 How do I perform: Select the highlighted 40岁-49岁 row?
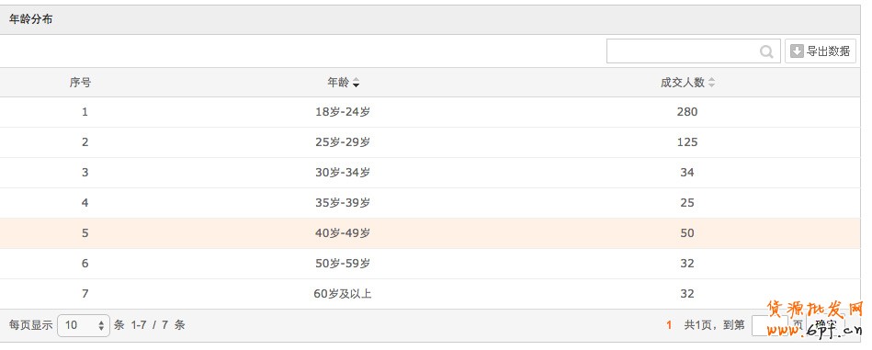[x=430, y=233]
